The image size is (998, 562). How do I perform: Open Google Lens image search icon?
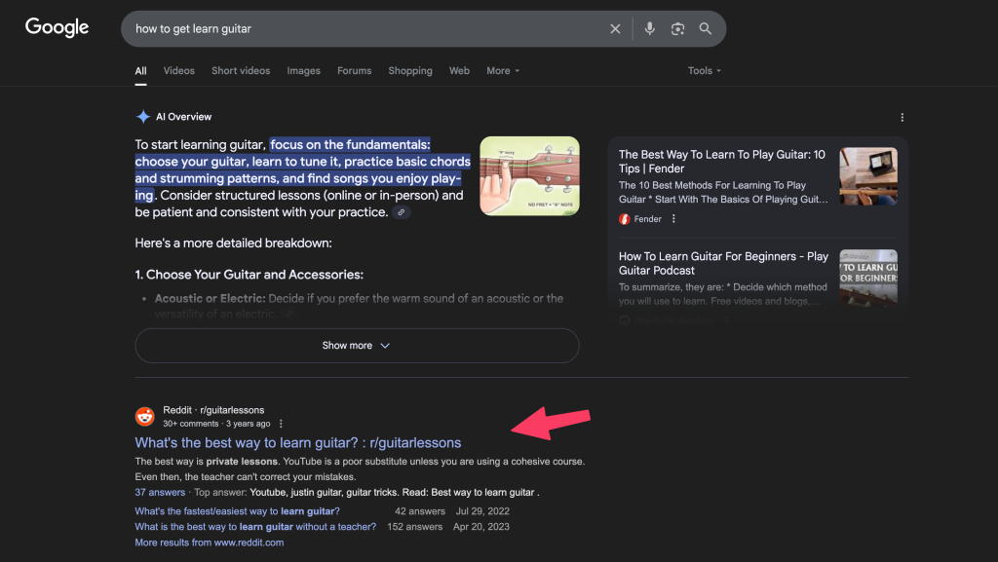coord(677,29)
